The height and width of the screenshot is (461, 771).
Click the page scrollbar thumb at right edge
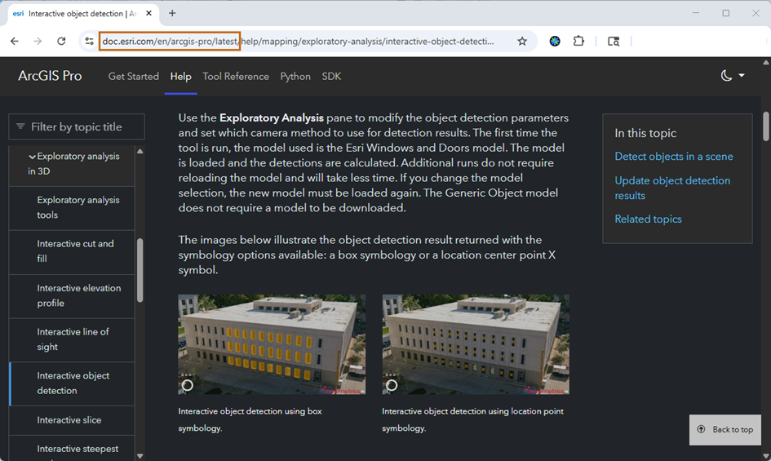click(766, 126)
